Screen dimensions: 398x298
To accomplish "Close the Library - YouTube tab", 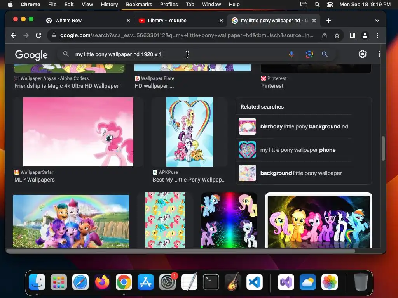I will pos(221,21).
